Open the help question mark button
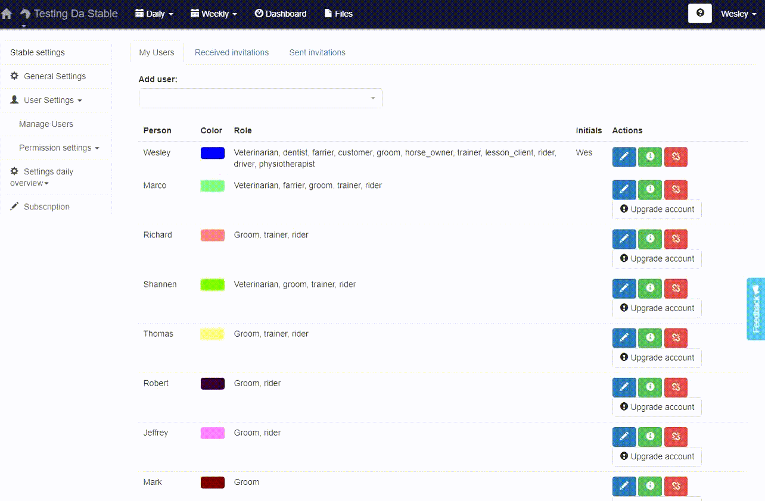765x501 pixels. [x=700, y=13]
